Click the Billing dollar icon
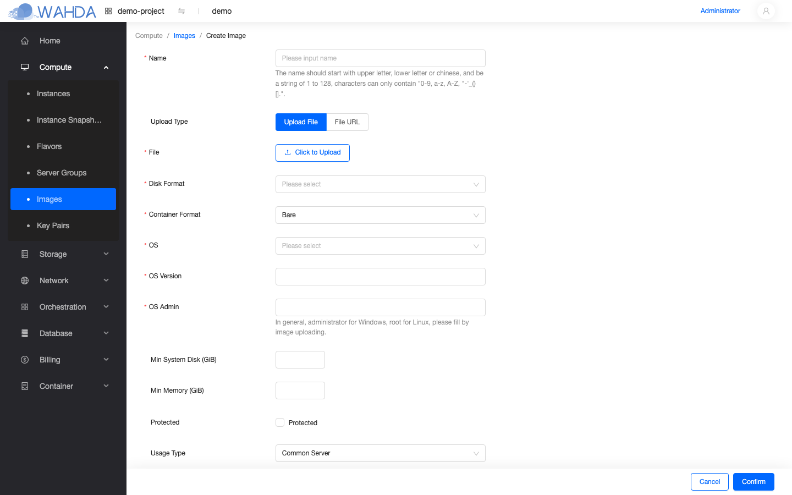This screenshot has width=792, height=495. pos(25,360)
